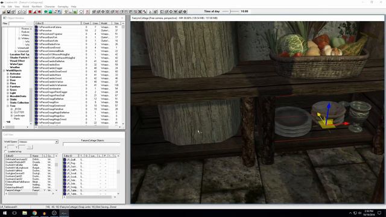386x217 pixels.
Task: Select the Landscape subfolder under Tree
Action: click(x=19, y=115)
